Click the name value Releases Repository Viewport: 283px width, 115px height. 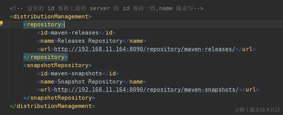(x=90, y=41)
